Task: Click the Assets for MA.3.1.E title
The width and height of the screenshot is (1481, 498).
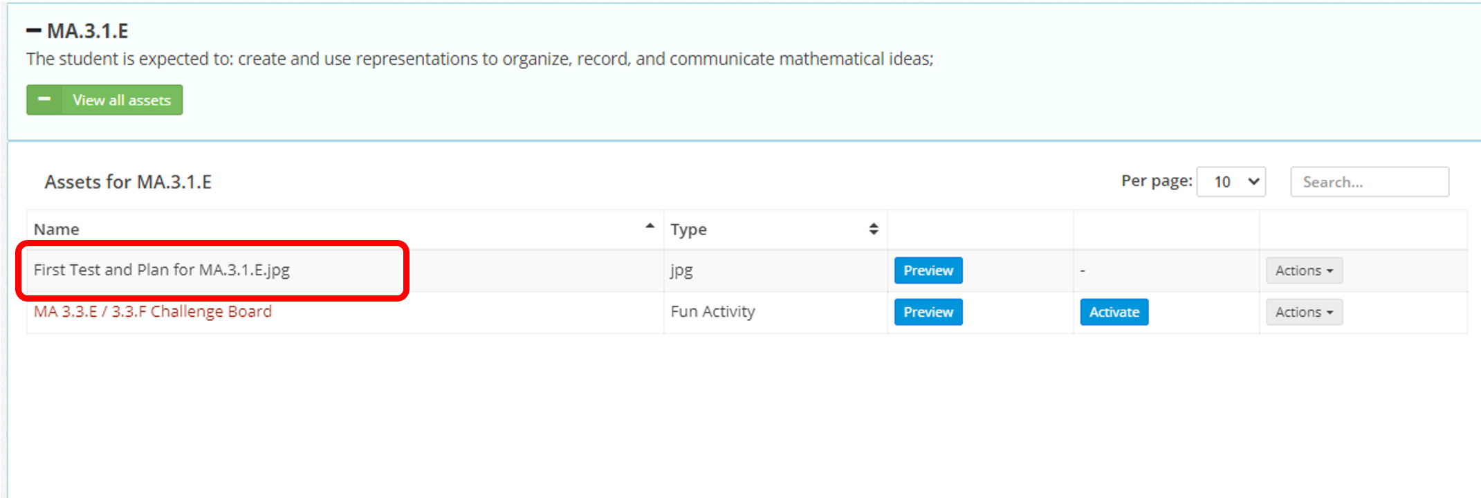Action: 128,182
